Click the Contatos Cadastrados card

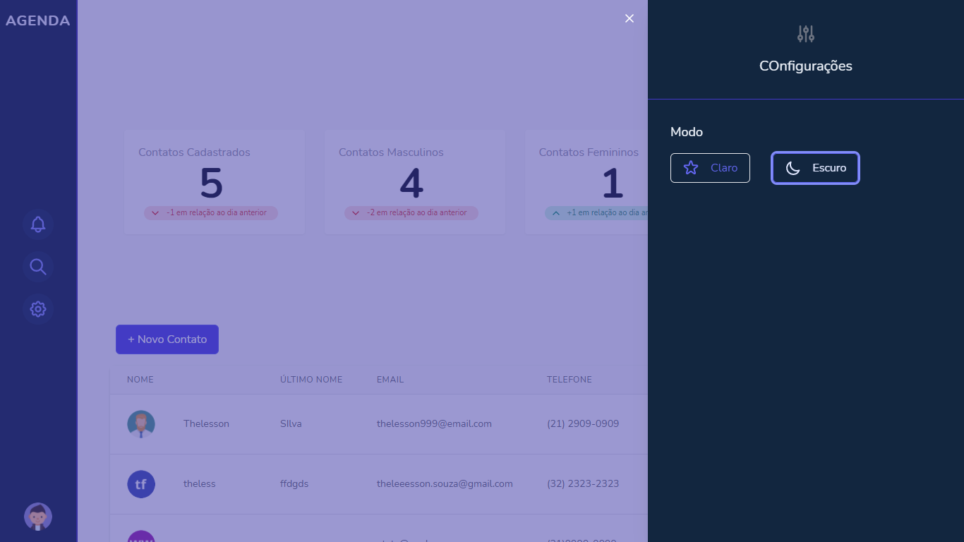tap(215, 182)
